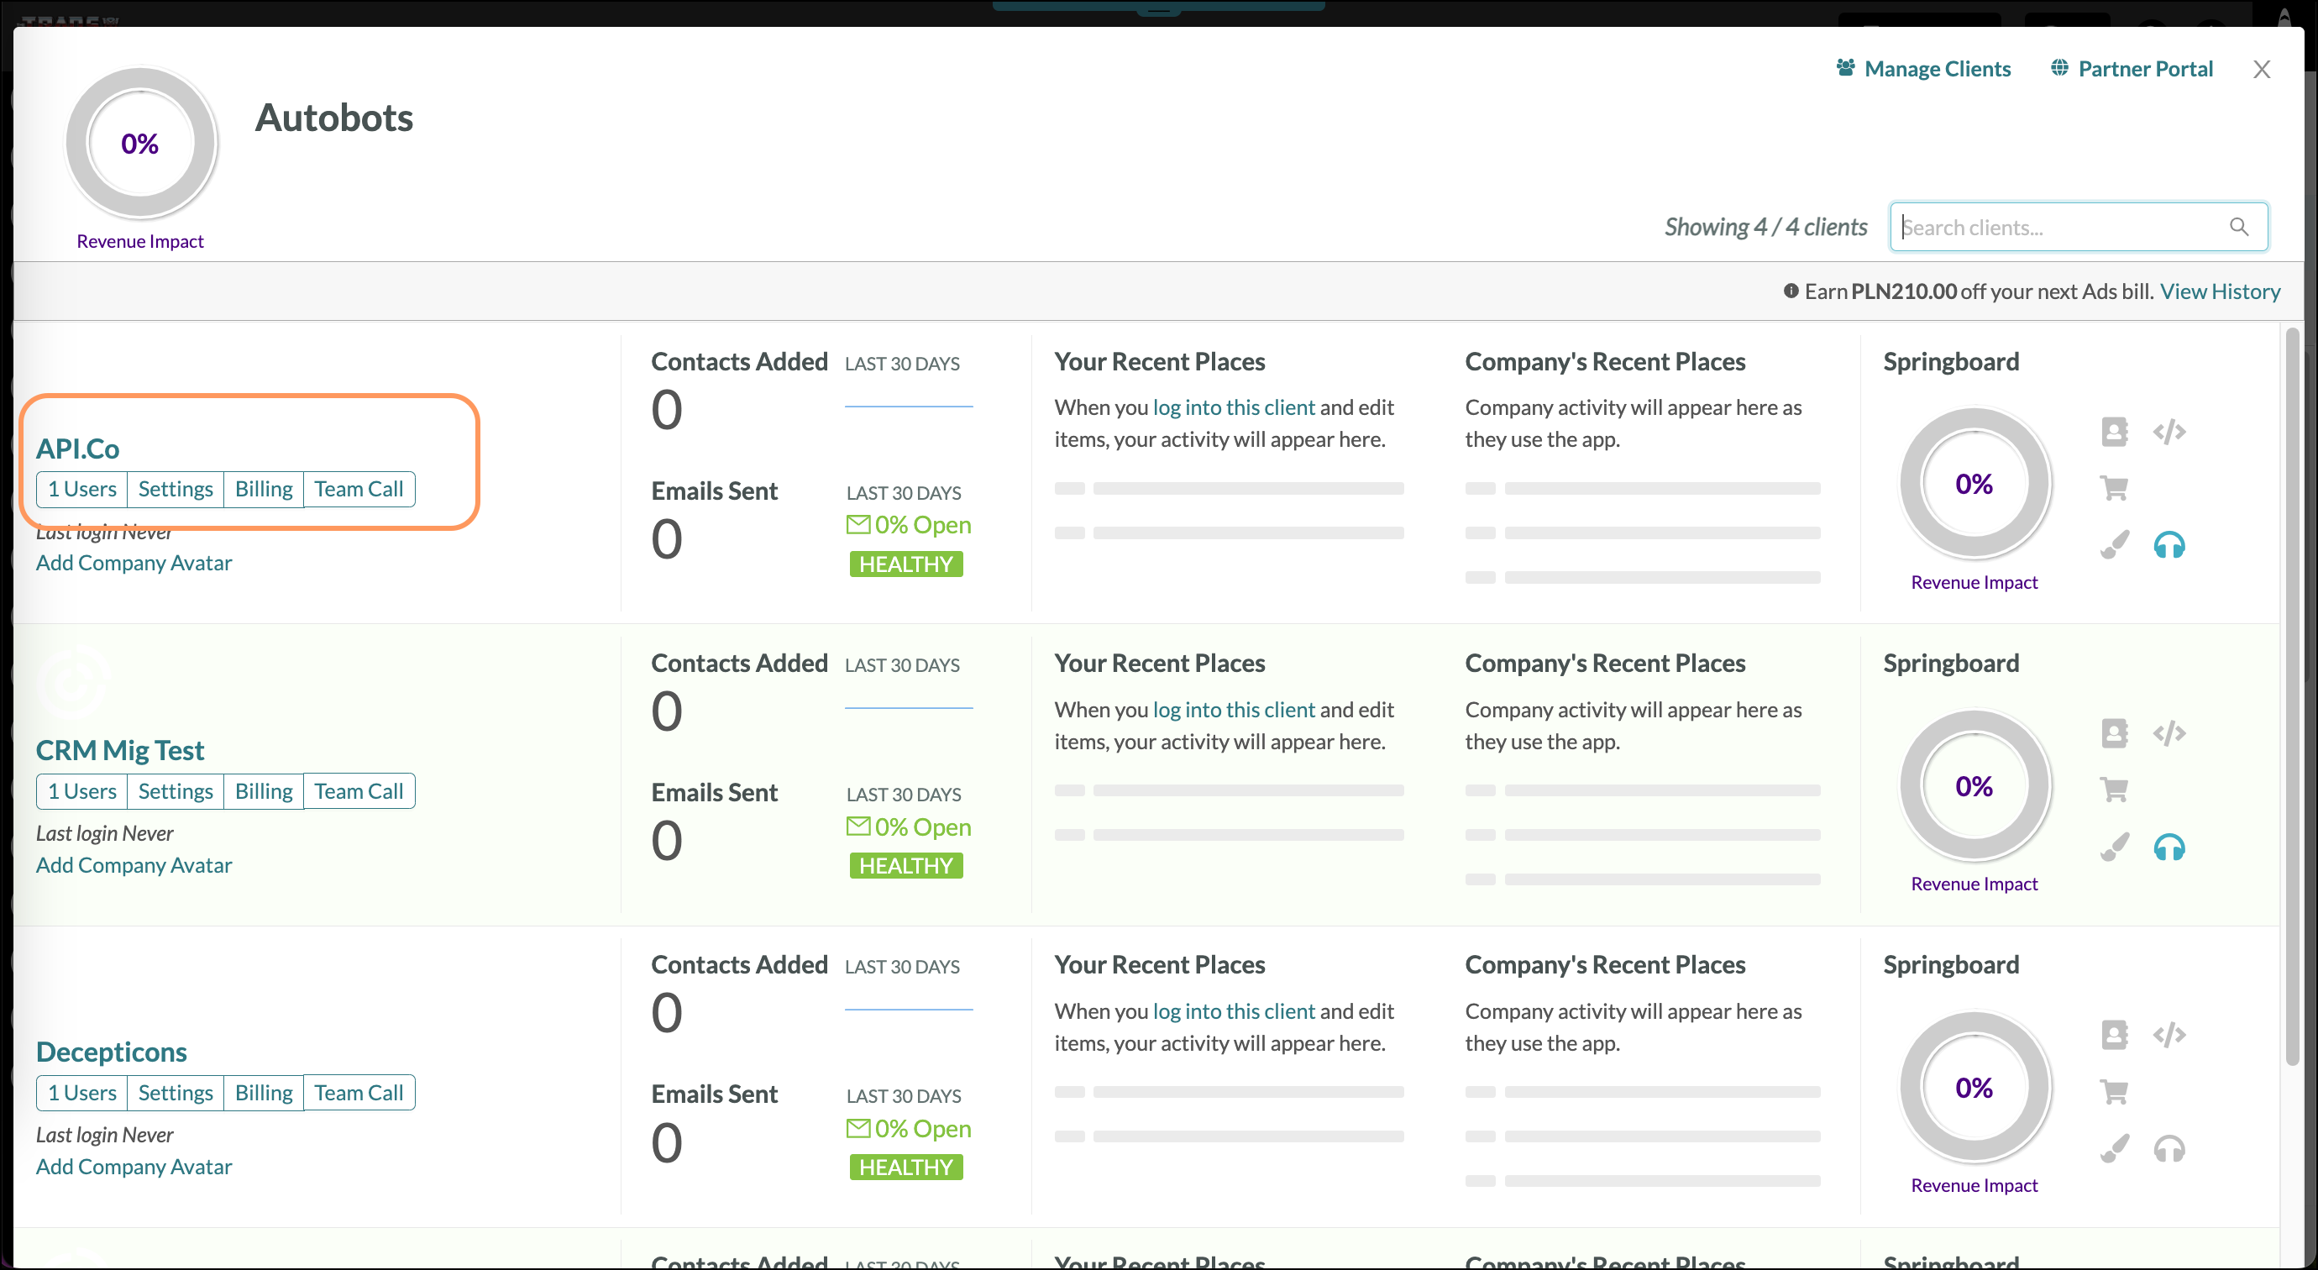Open shopping cart icon in Decepticons Springboard
Image resolution: width=2318 pixels, height=1270 pixels.
pos(2115,1091)
